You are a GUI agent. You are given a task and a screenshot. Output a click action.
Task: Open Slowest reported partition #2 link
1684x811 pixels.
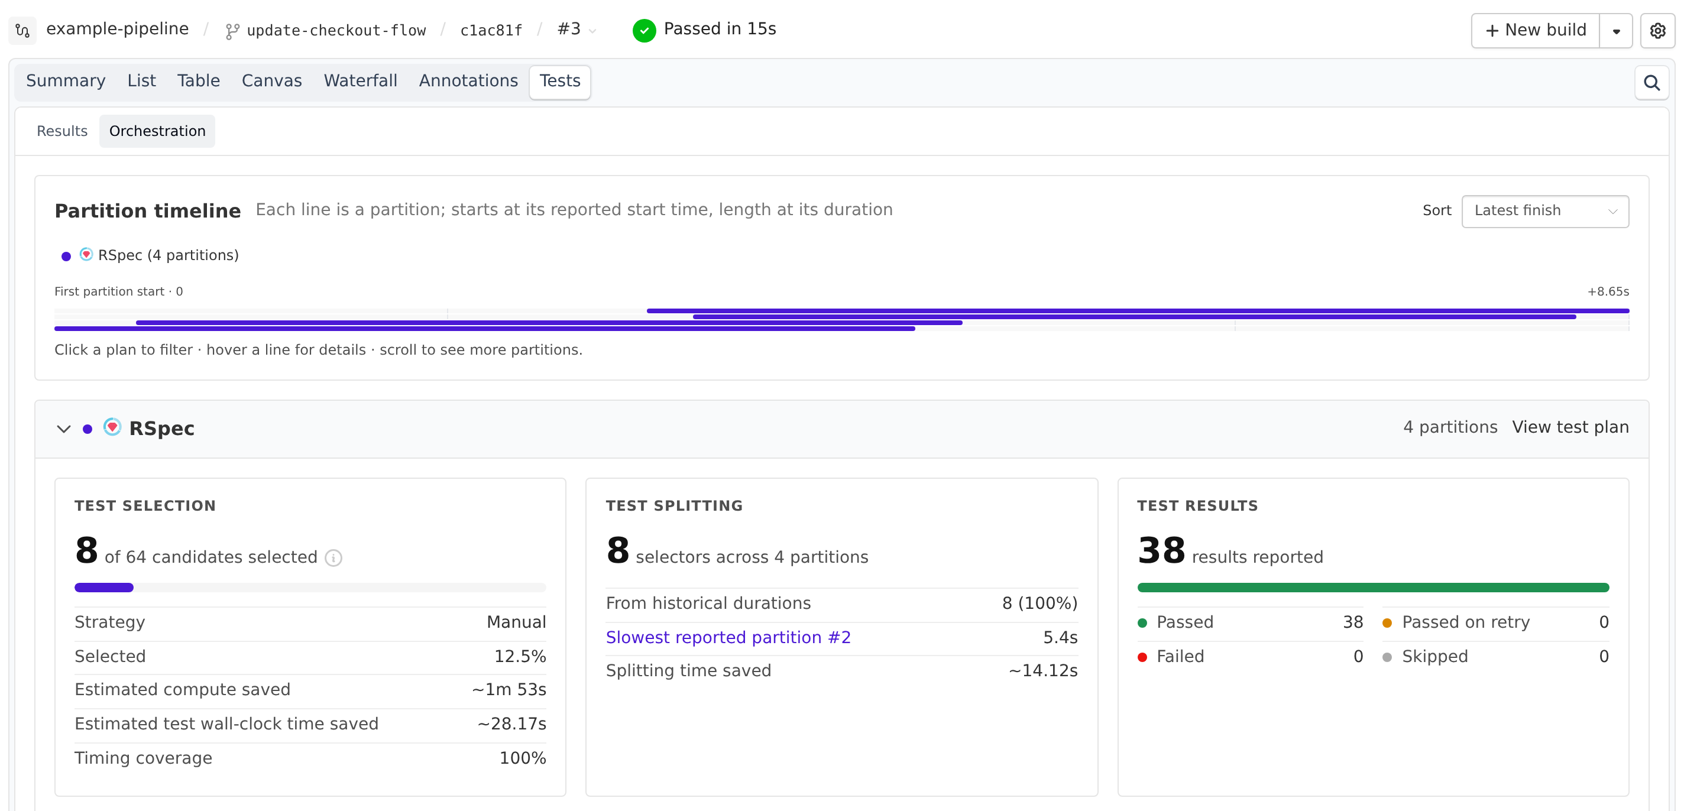[x=728, y=637]
